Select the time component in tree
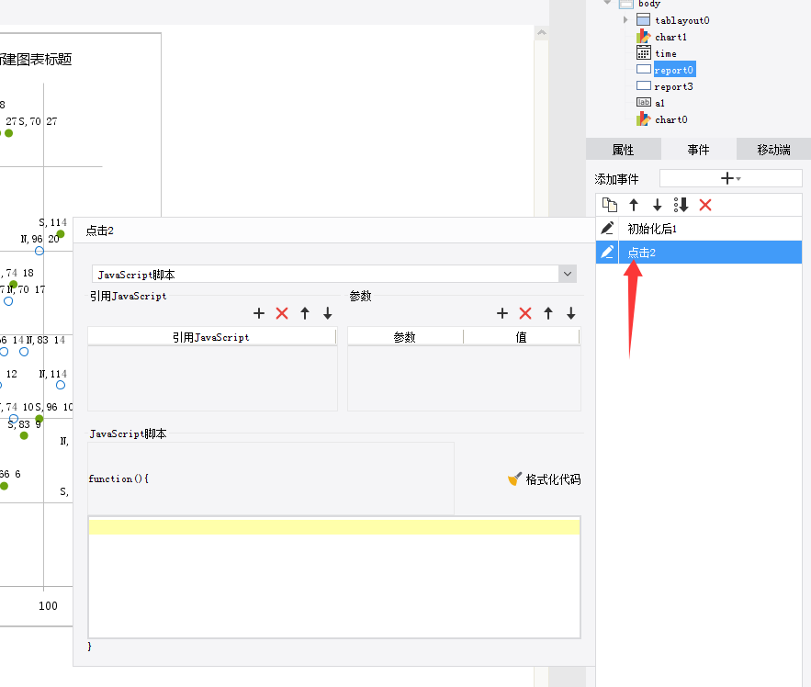The image size is (811, 687). point(666,54)
